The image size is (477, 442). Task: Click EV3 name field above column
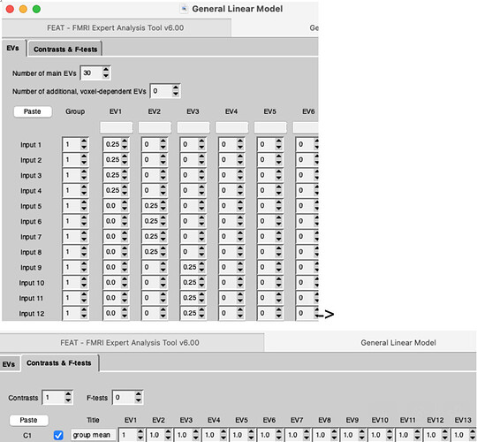coord(193,127)
